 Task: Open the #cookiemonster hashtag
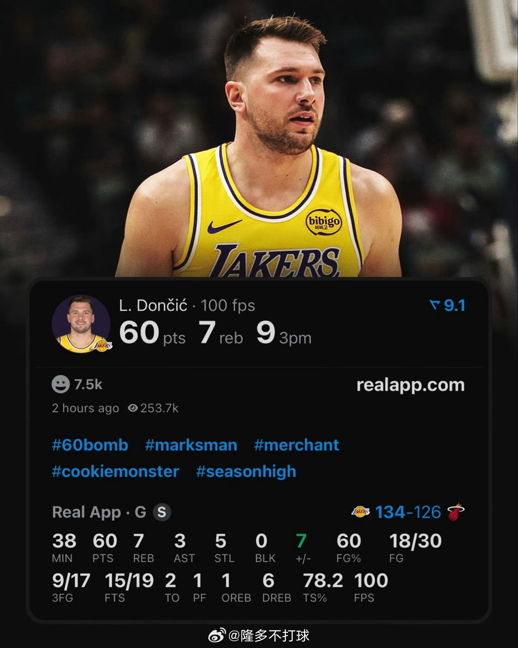coord(115,471)
